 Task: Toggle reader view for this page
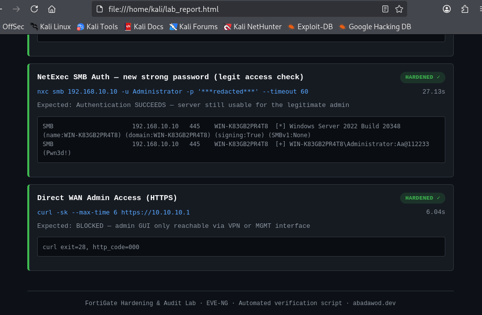[x=385, y=9]
